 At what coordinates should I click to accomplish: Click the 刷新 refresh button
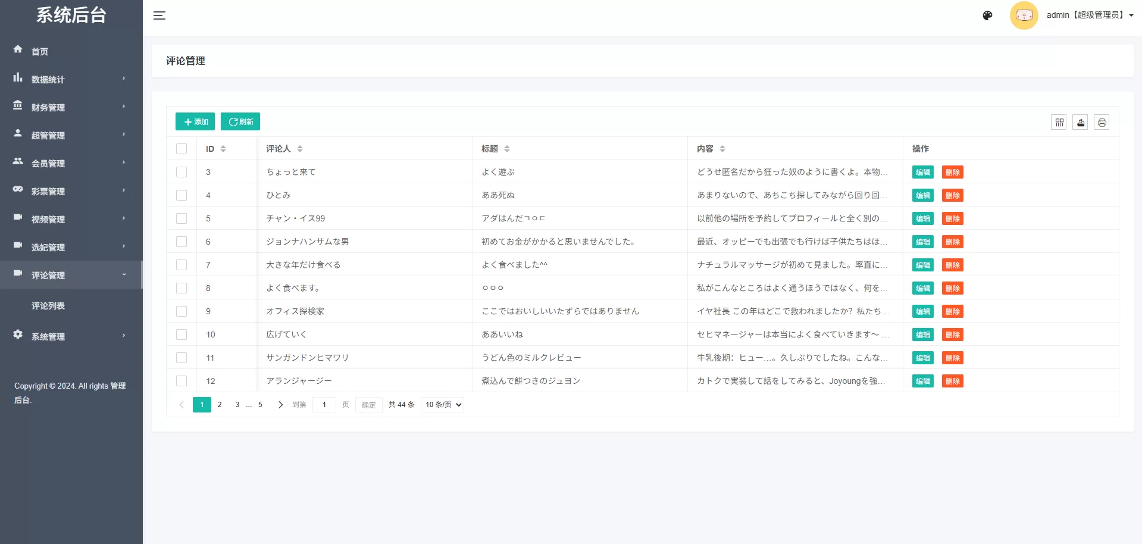point(240,121)
